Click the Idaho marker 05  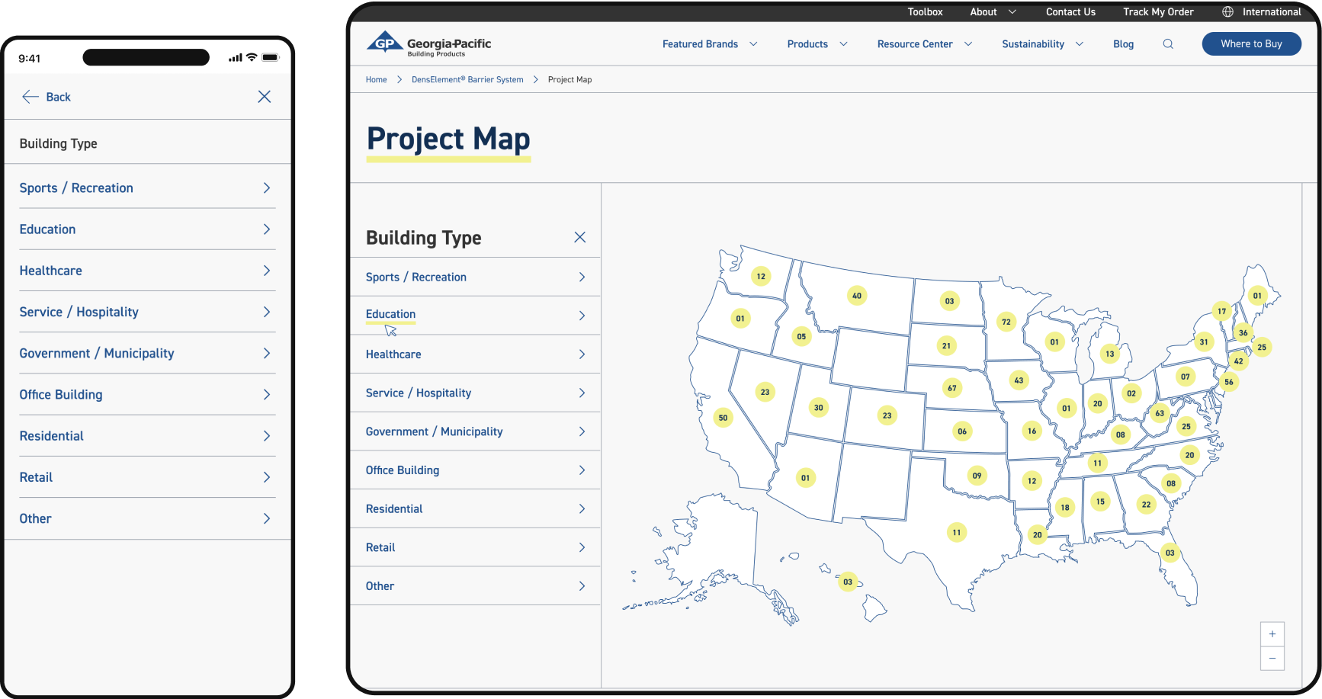(801, 336)
